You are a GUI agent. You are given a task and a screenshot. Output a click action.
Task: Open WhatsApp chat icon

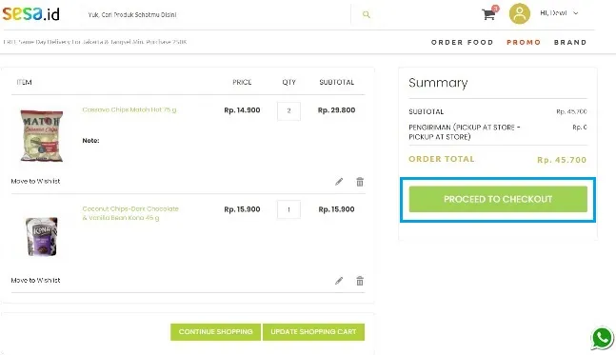pos(602,338)
